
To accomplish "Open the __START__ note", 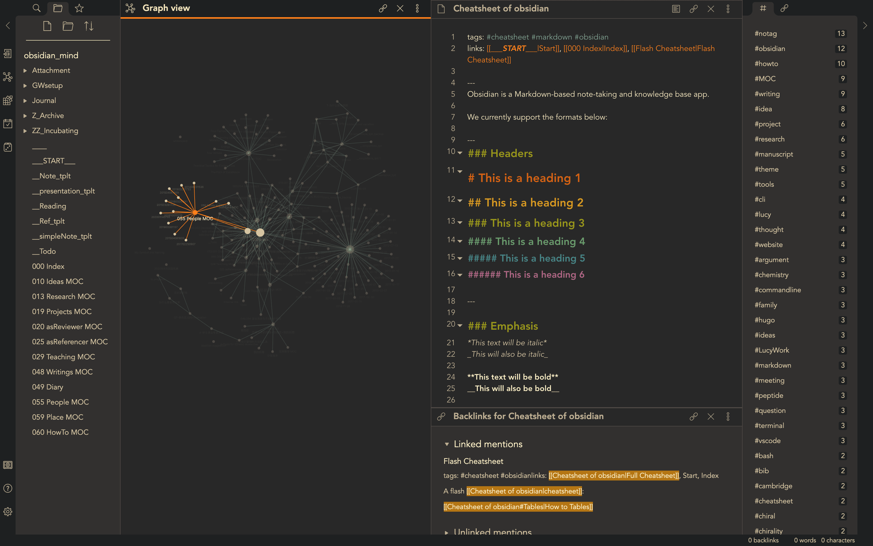I will [x=54, y=161].
